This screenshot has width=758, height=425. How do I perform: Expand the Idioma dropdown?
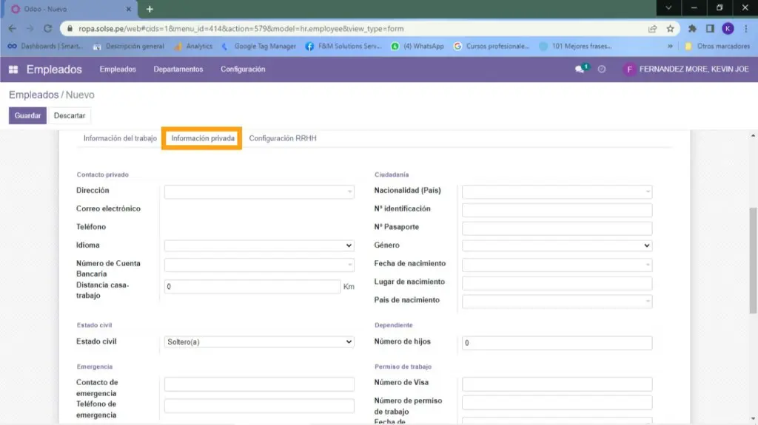click(x=259, y=245)
